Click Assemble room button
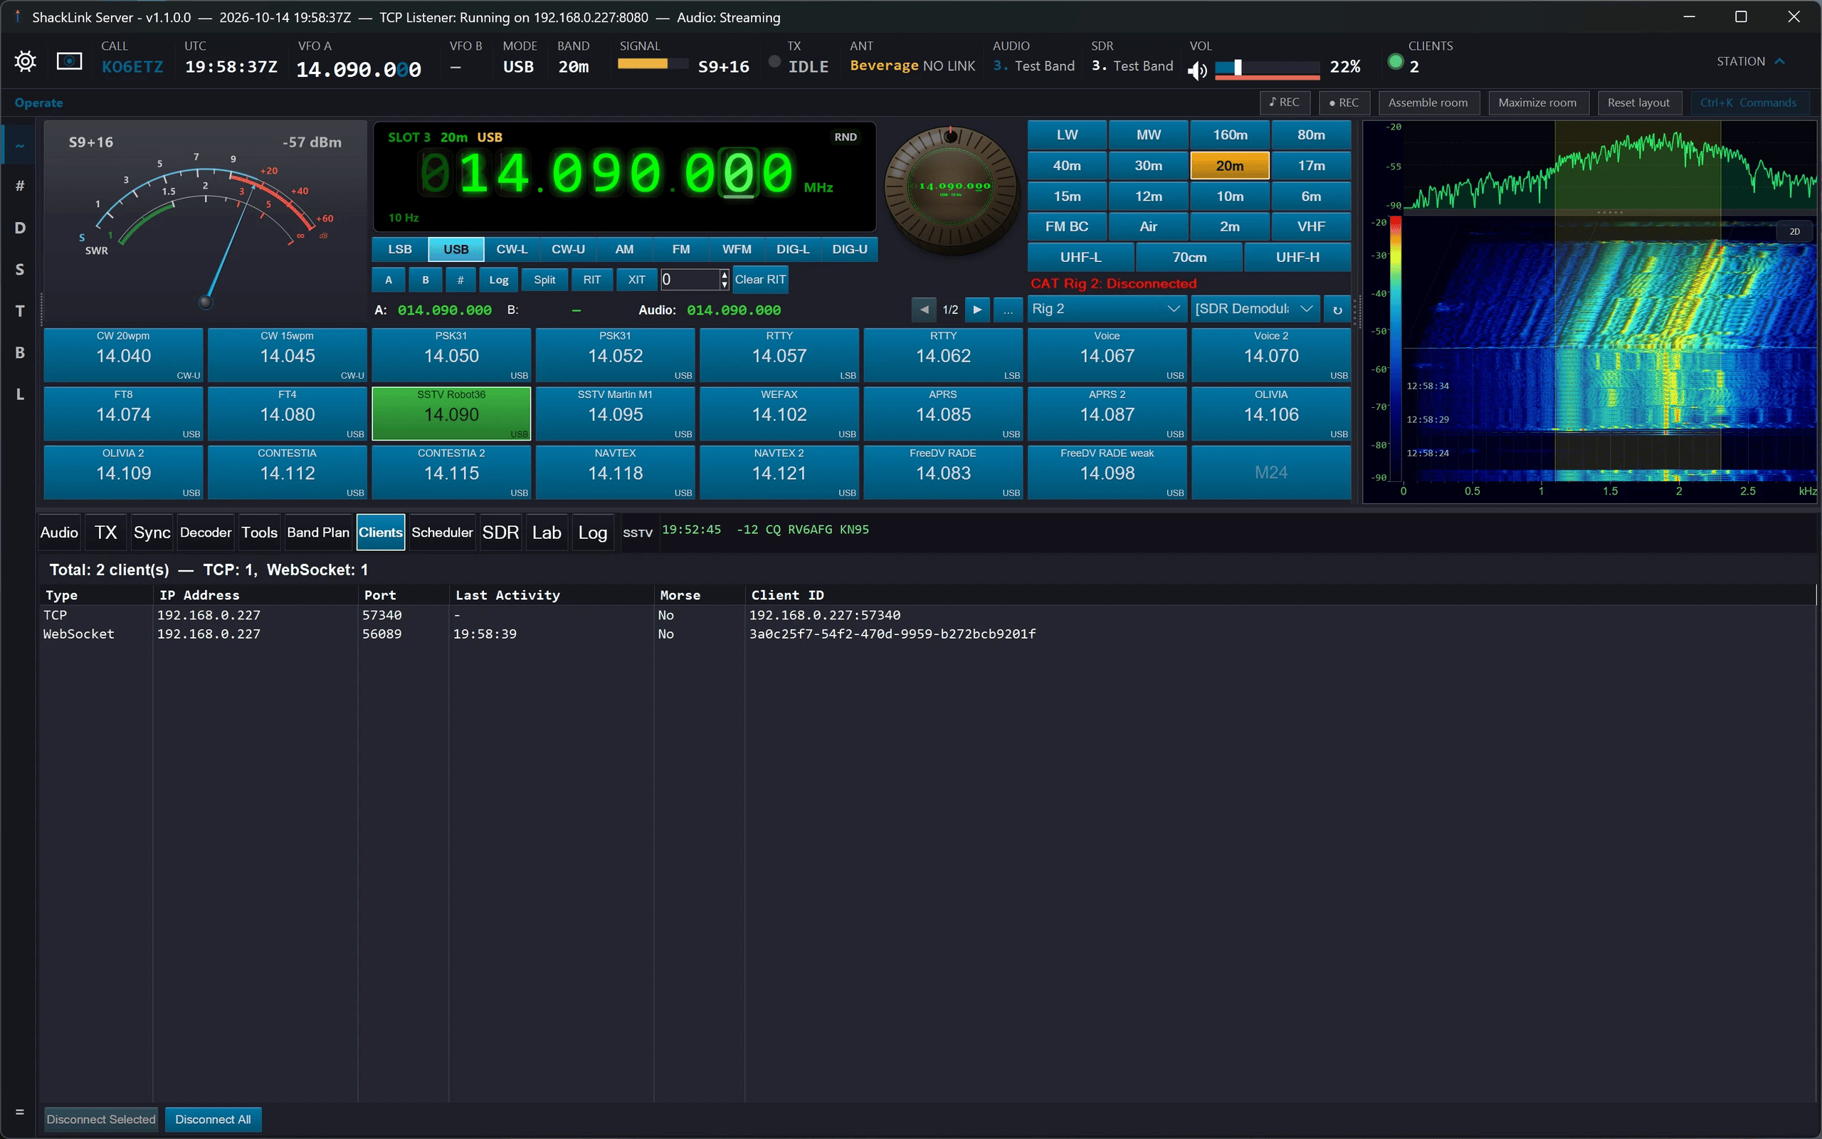Screen dimensions: 1822x1139 coord(1428,103)
